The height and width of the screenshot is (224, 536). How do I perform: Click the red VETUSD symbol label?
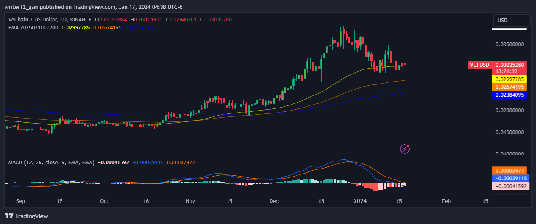480,65
